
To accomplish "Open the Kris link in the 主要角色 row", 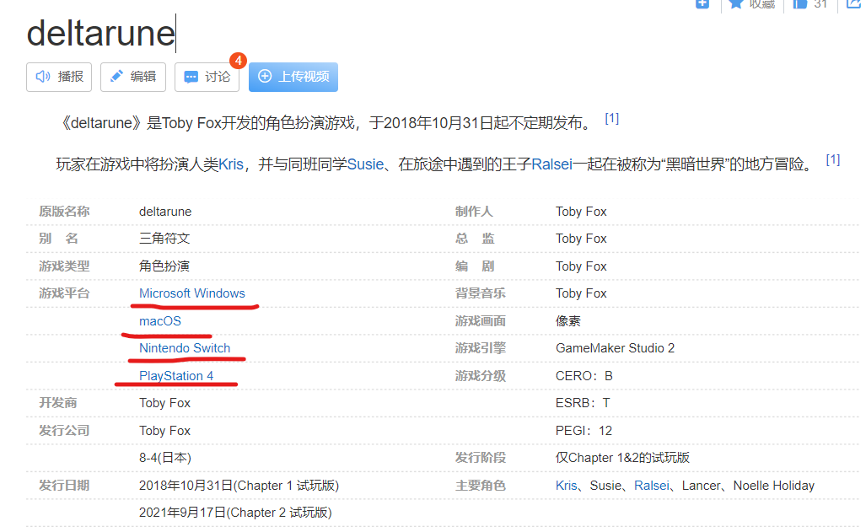I will 567,486.
